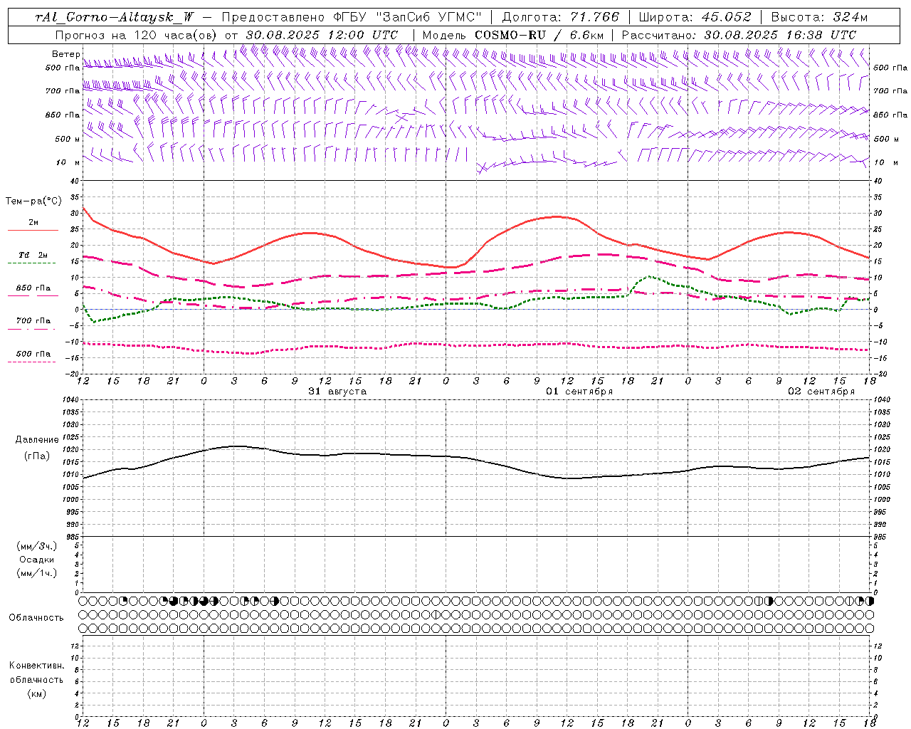Image resolution: width=911 pixels, height=729 pixels.
Task: Select the latitude value Широта: 45.052
Action: (695, 17)
